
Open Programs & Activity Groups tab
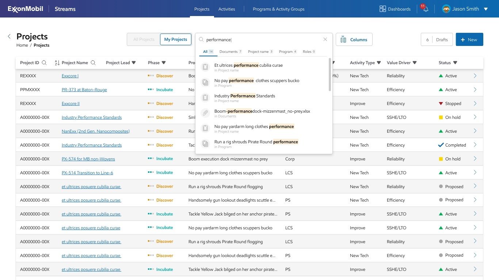(278, 9)
